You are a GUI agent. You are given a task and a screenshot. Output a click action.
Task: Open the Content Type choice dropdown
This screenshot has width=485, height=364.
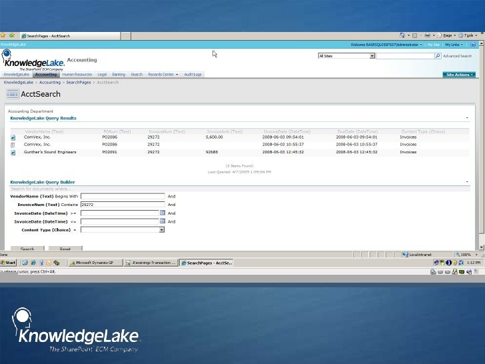pos(161,229)
